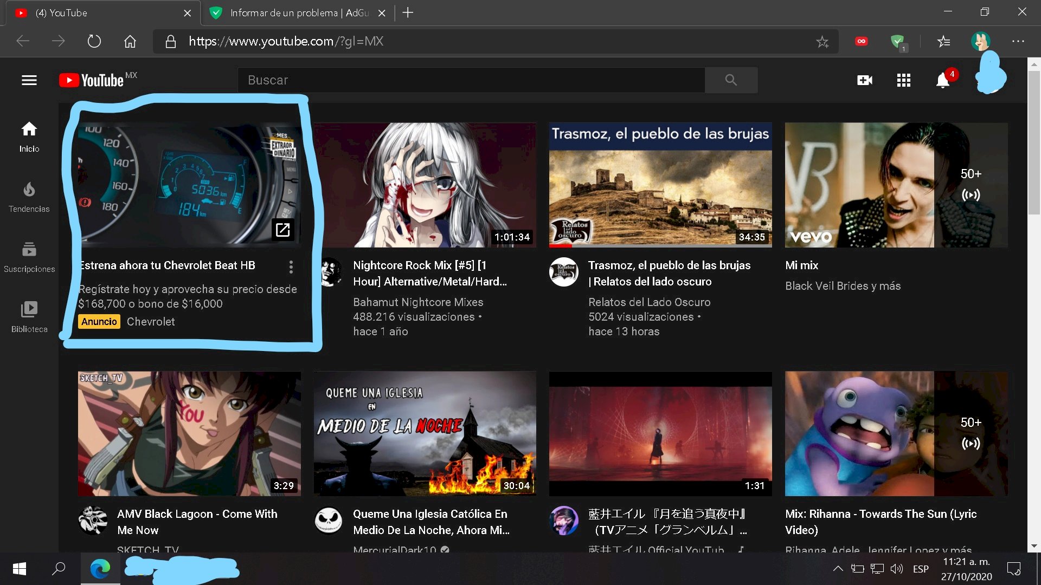Click the YouTube logo
Image resolution: width=1041 pixels, height=585 pixels.
pyautogui.click(x=92, y=80)
